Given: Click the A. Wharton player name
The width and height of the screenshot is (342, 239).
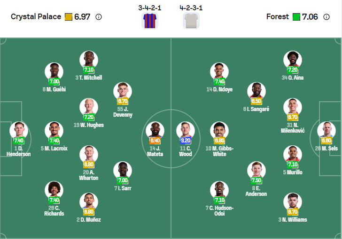Looking at the screenshot, I should tap(88, 174).
